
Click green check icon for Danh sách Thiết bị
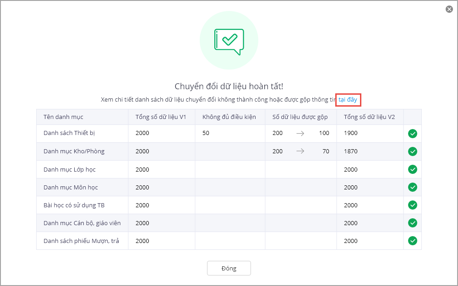413,134
